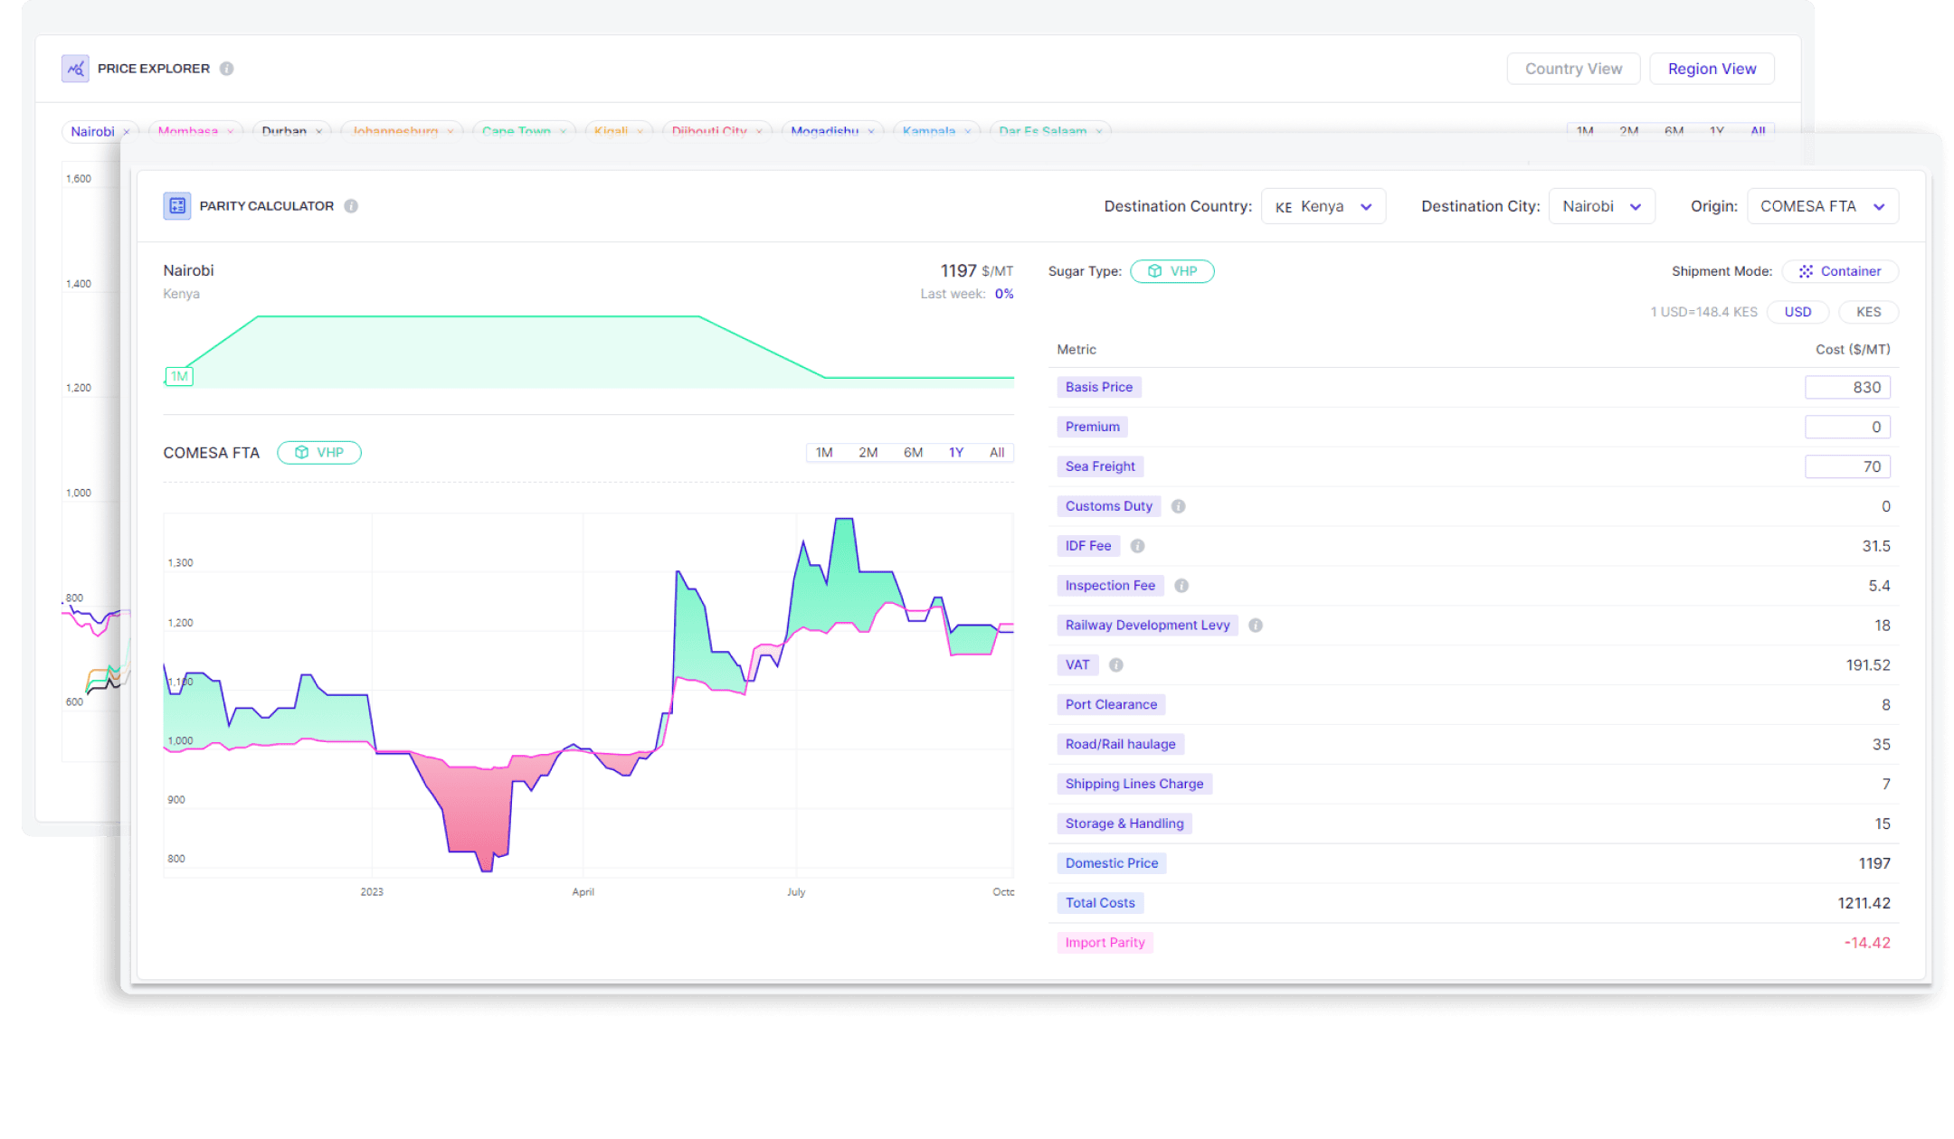Viewport: 1954px width, 1139px height.
Task: Switch to Region View
Action: coord(1712,69)
